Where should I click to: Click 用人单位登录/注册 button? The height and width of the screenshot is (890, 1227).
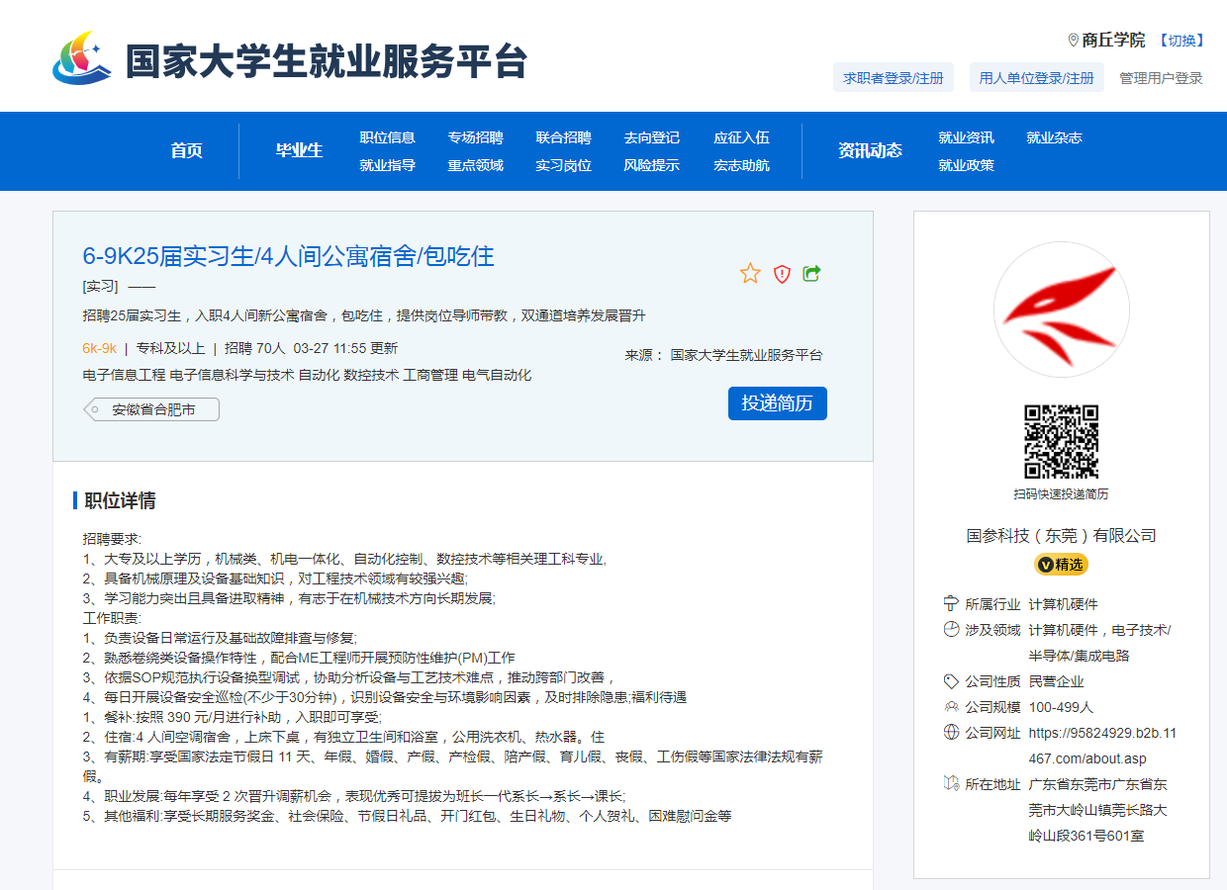click(x=1036, y=78)
